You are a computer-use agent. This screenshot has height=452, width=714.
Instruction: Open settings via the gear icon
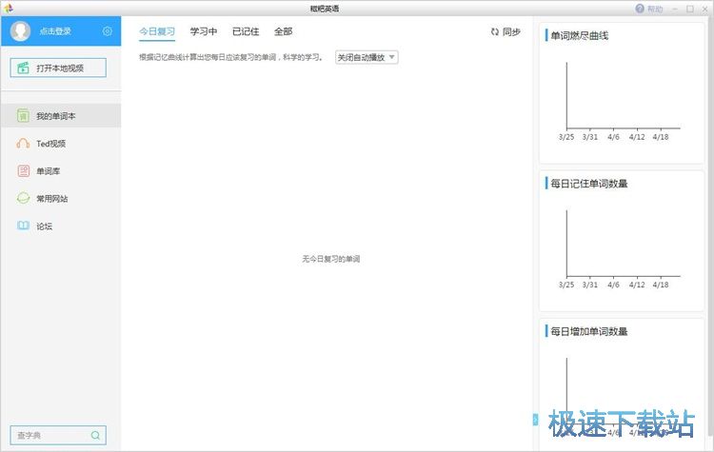[107, 31]
